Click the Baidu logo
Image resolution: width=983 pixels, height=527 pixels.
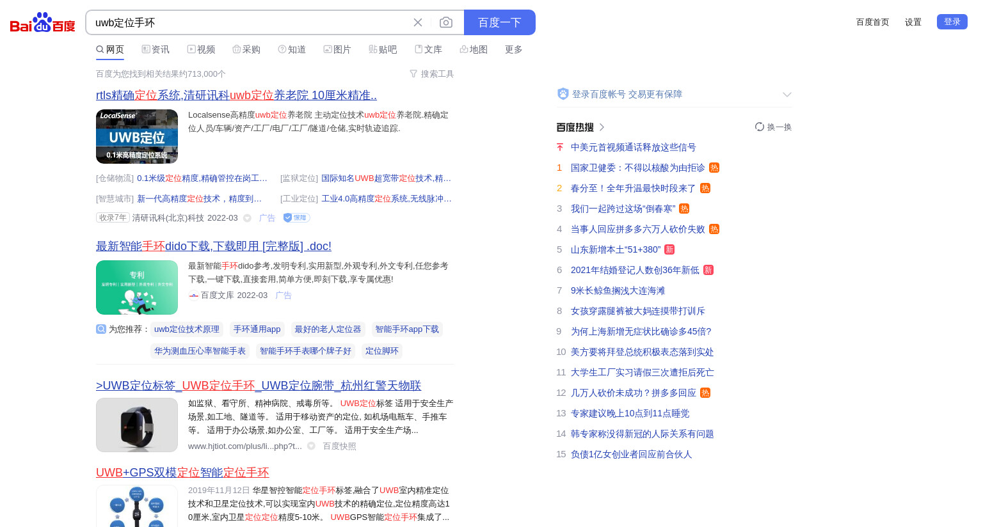(x=43, y=23)
